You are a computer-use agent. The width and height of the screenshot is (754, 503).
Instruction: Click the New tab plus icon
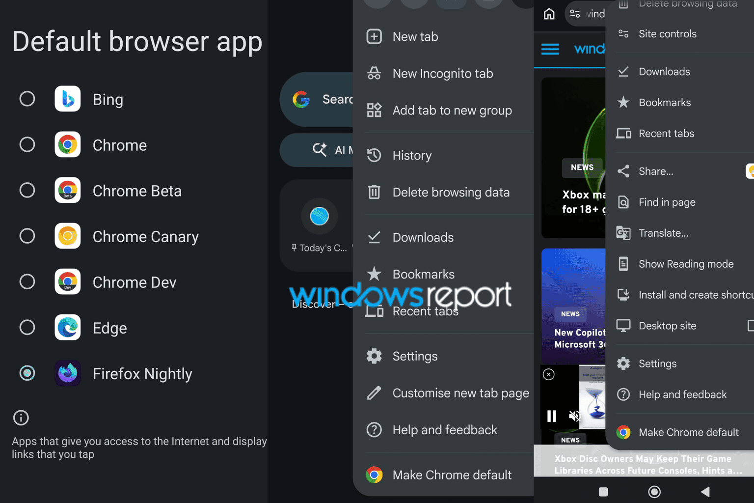(374, 36)
